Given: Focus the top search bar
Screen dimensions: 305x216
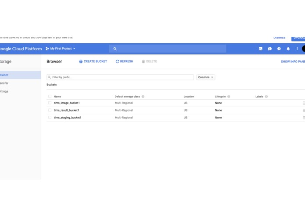Looking at the screenshot, I should (168, 49).
